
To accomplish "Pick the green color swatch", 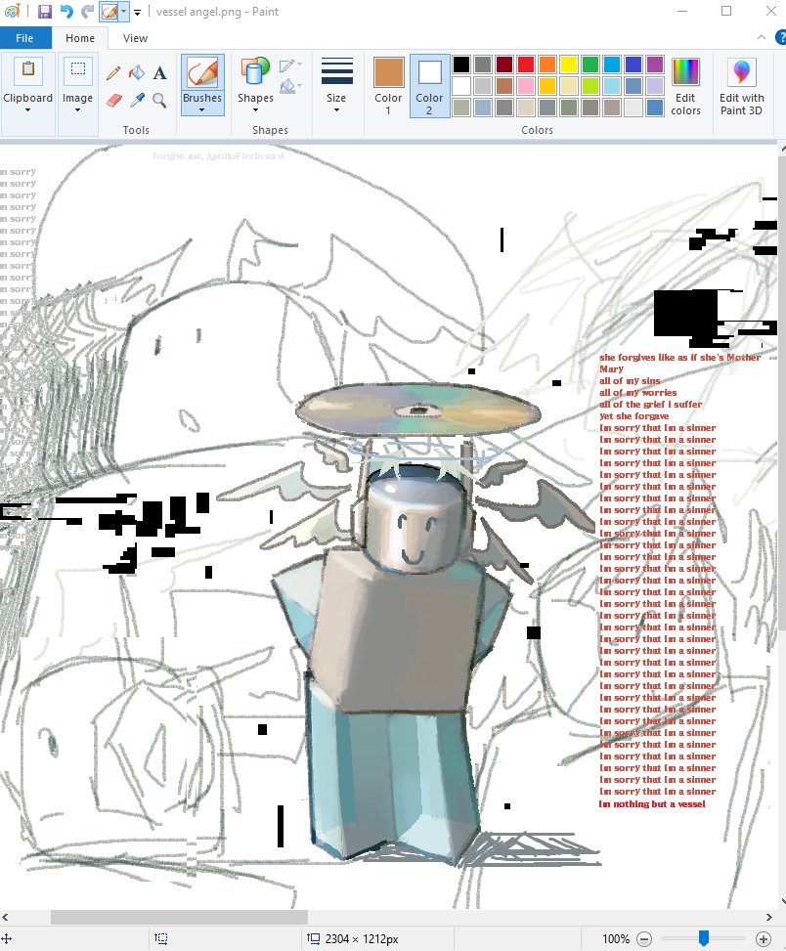I will 590,65.
